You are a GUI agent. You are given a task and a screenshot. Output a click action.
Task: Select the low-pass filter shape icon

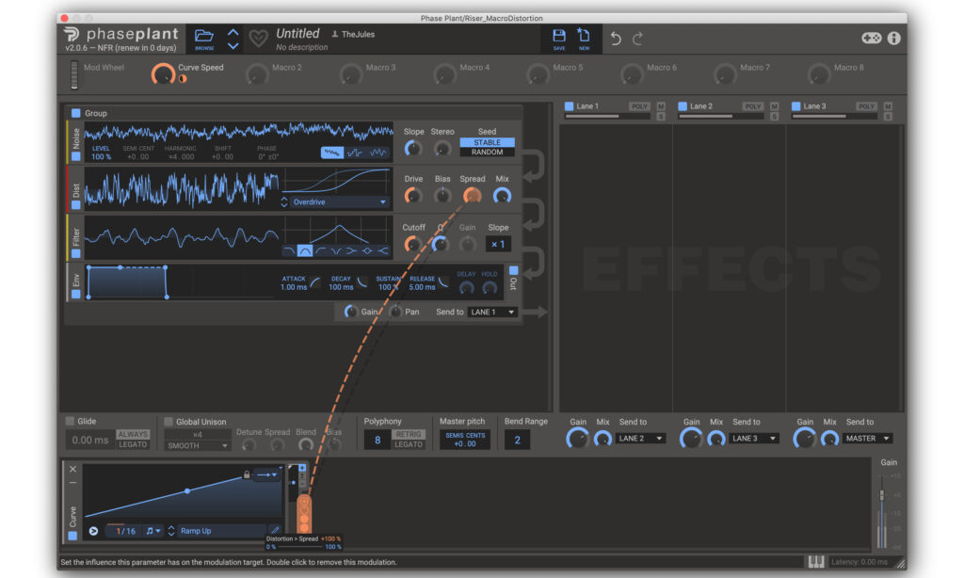(289, 251)
